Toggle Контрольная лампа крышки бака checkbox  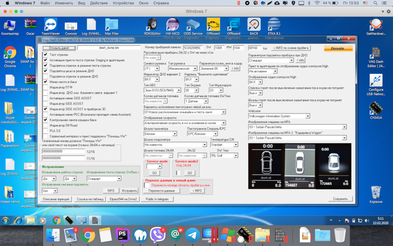click(x=45, y=120)
